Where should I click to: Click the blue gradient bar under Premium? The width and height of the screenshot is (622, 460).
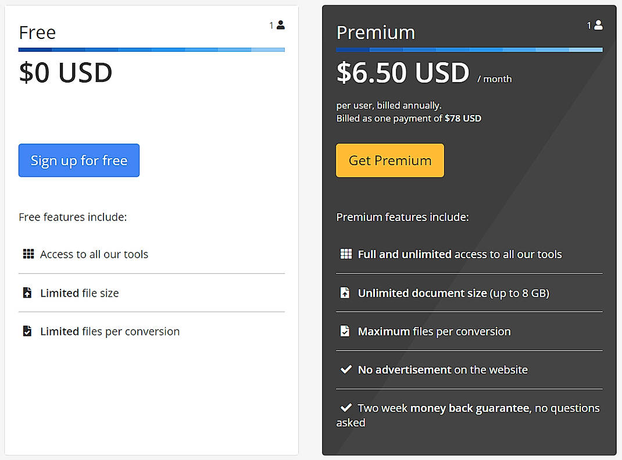(469, 50)
